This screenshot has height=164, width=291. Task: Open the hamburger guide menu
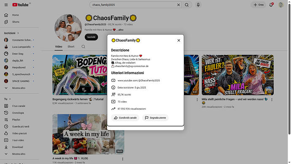[x=6, y=5]
